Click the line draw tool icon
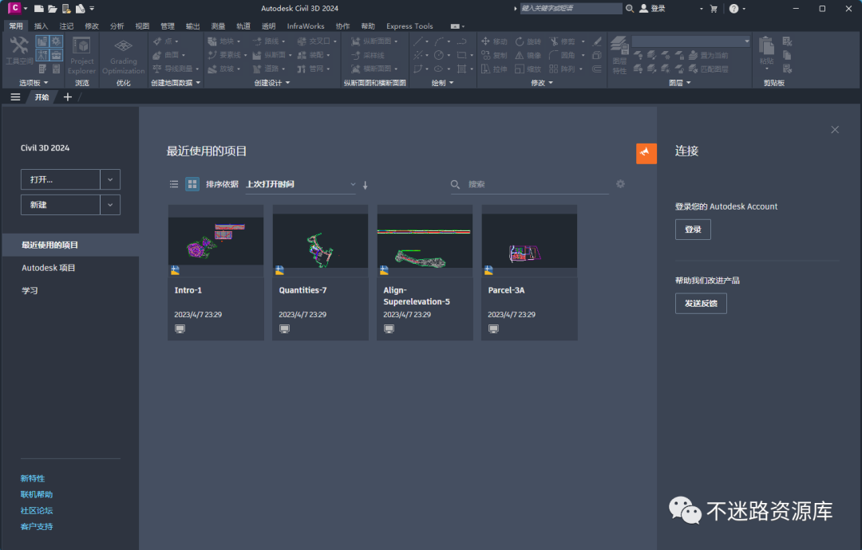This screenshot has height=550, width=862. coord(417,41)
